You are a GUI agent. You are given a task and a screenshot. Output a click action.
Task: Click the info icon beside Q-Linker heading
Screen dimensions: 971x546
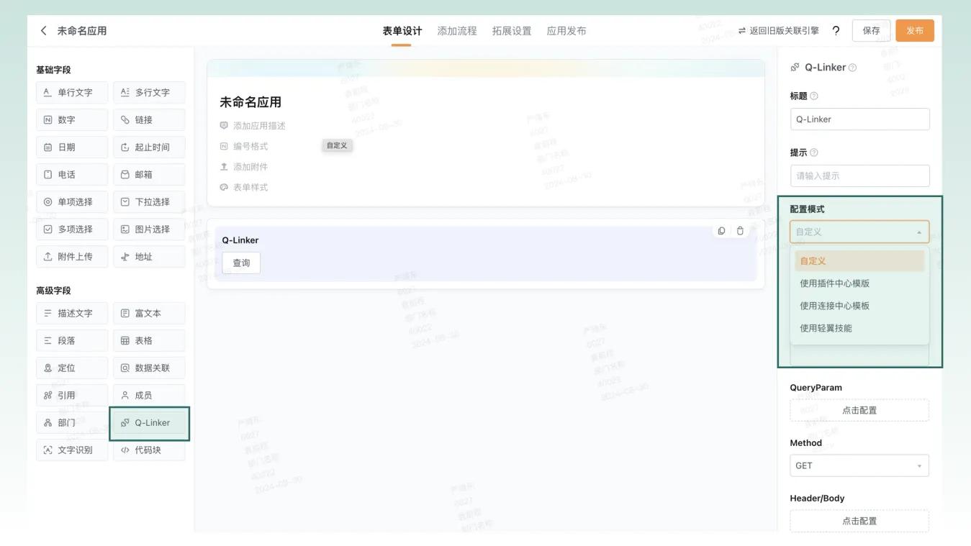pos(853,68)
